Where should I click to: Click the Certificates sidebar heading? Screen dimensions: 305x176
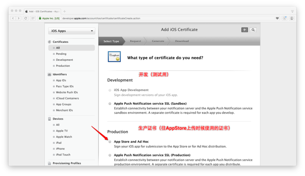[x=60, y=42]
